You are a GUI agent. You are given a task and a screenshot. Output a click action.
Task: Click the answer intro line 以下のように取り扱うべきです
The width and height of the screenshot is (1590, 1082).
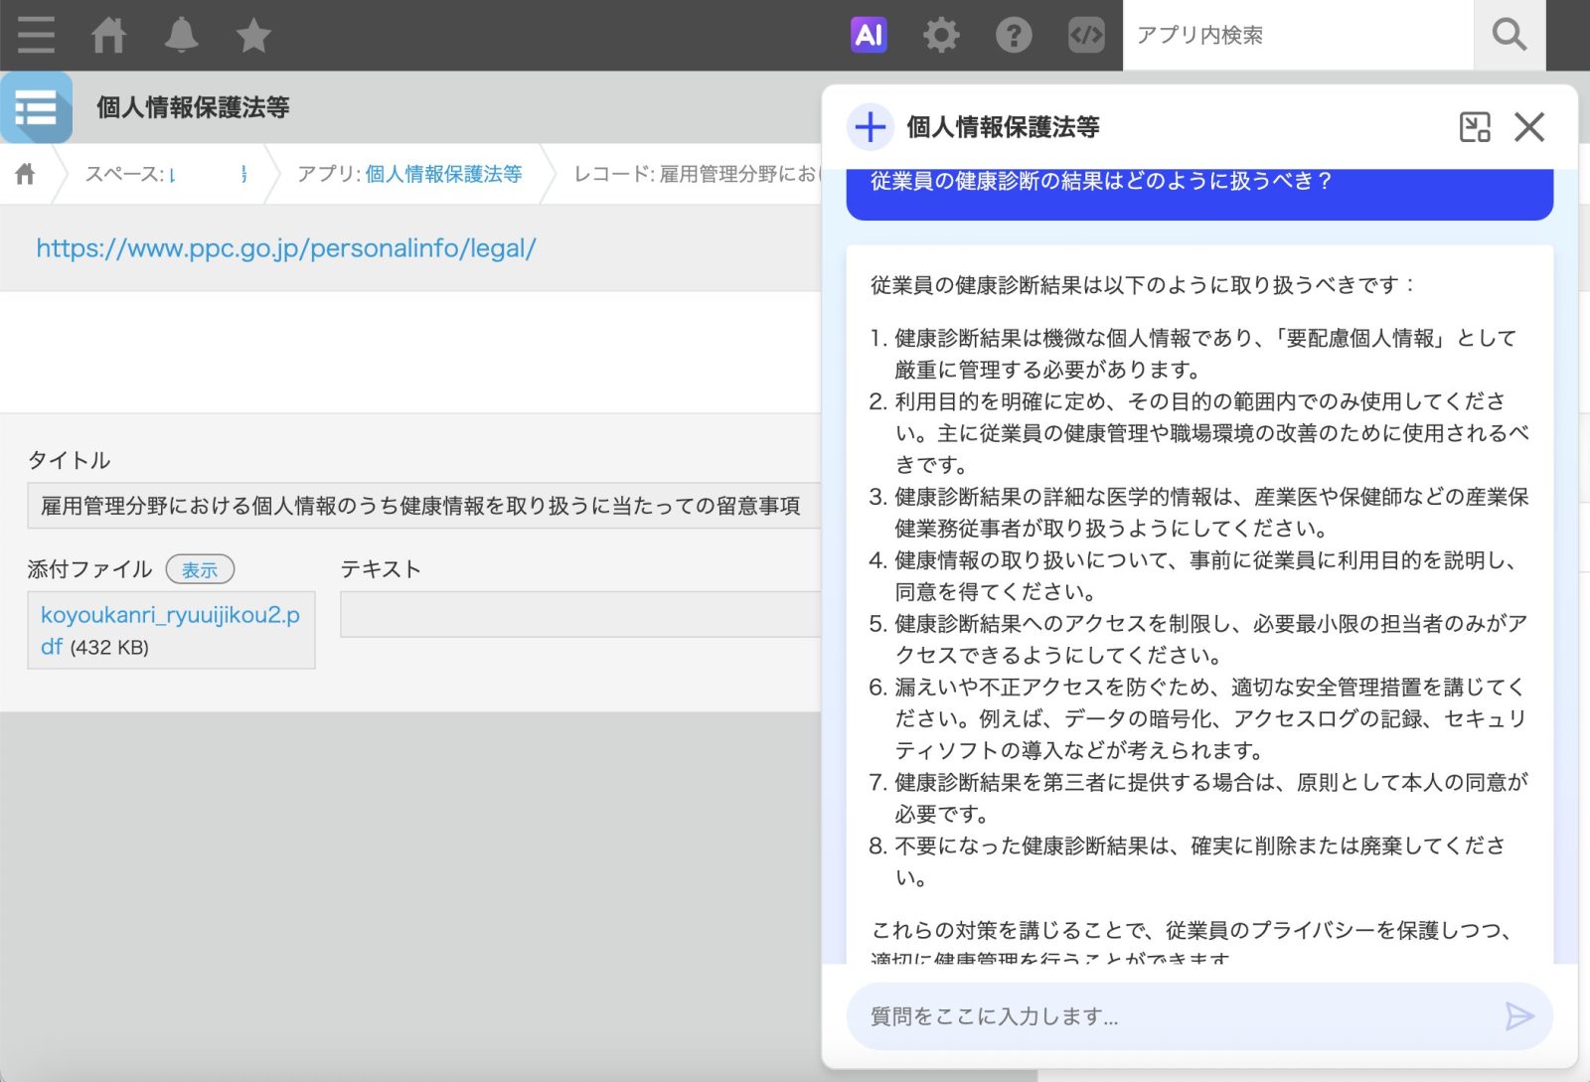coord(1143,285)
